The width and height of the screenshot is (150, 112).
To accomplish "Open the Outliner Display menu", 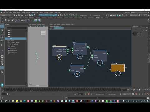I will pyautogui.click(x=7, y=26).
